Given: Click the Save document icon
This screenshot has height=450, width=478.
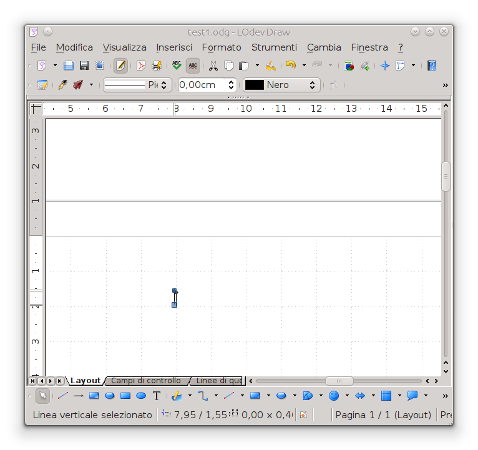Looking at the screenshot, I should tap(69, 66).
